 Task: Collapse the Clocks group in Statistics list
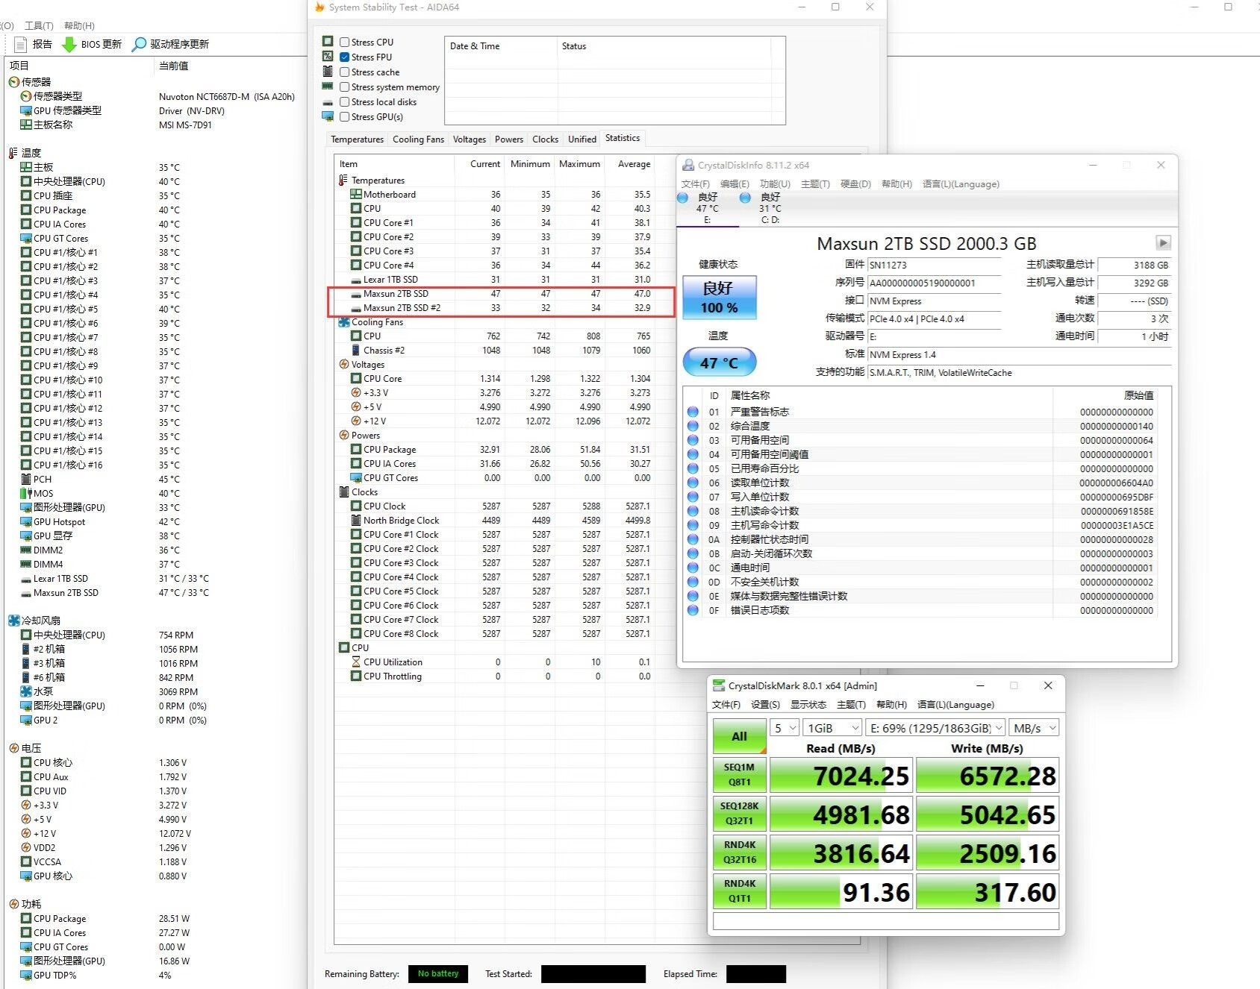[x=344, y=492]
